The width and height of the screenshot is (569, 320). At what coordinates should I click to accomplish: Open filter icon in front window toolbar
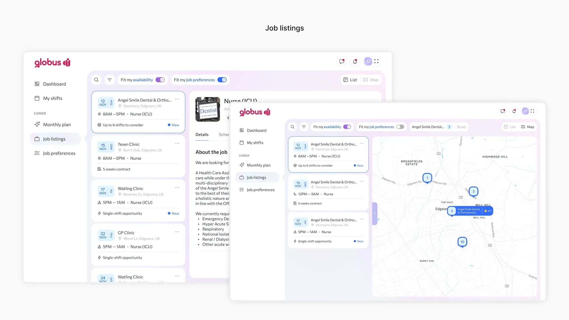tap(304, 127)
